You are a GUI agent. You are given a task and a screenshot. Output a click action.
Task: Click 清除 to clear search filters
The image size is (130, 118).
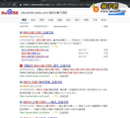coord(105,26)
